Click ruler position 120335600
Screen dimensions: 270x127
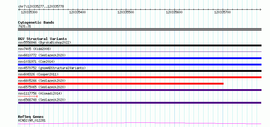tap(174, 12)
